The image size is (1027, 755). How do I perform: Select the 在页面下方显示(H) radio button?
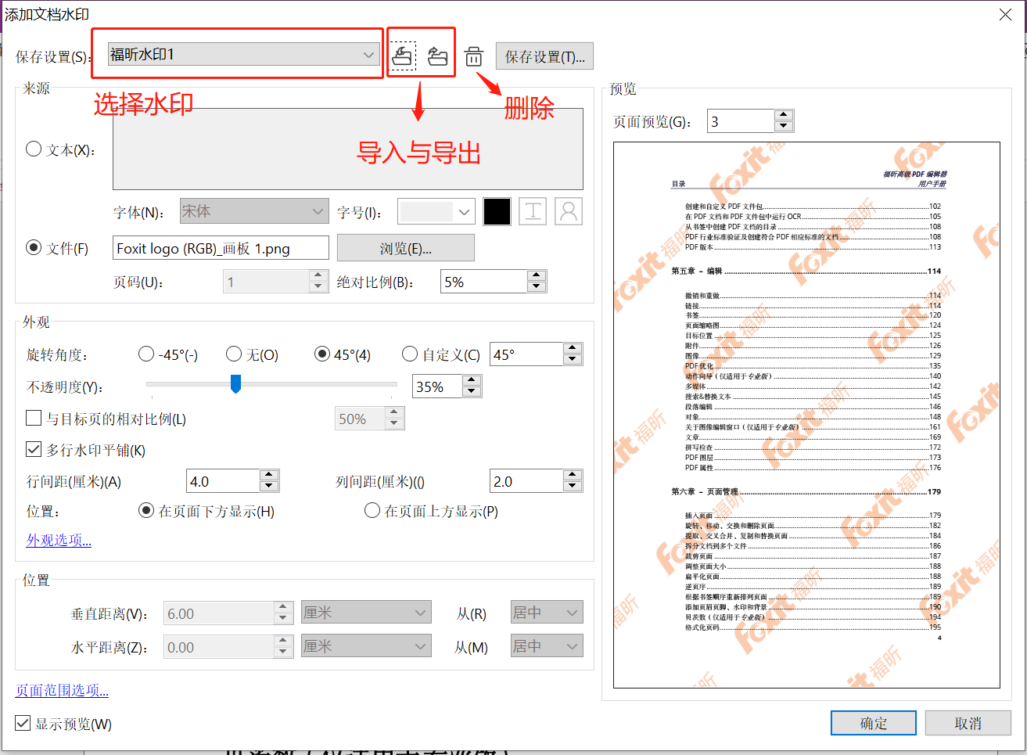(x=146, y=510)
